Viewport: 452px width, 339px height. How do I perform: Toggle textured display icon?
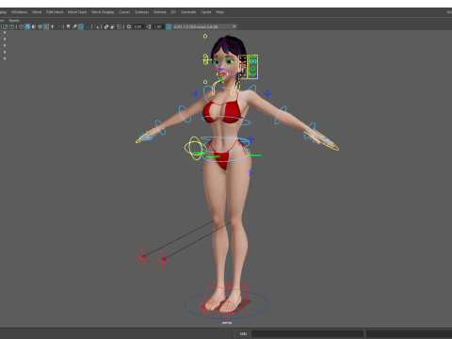pos(46,26)
